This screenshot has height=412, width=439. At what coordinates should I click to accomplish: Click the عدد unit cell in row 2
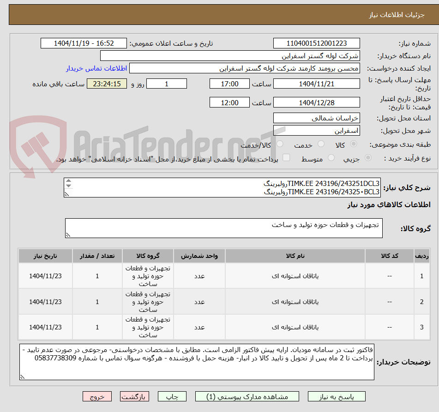pyautogui.click(x=199, y=302)
